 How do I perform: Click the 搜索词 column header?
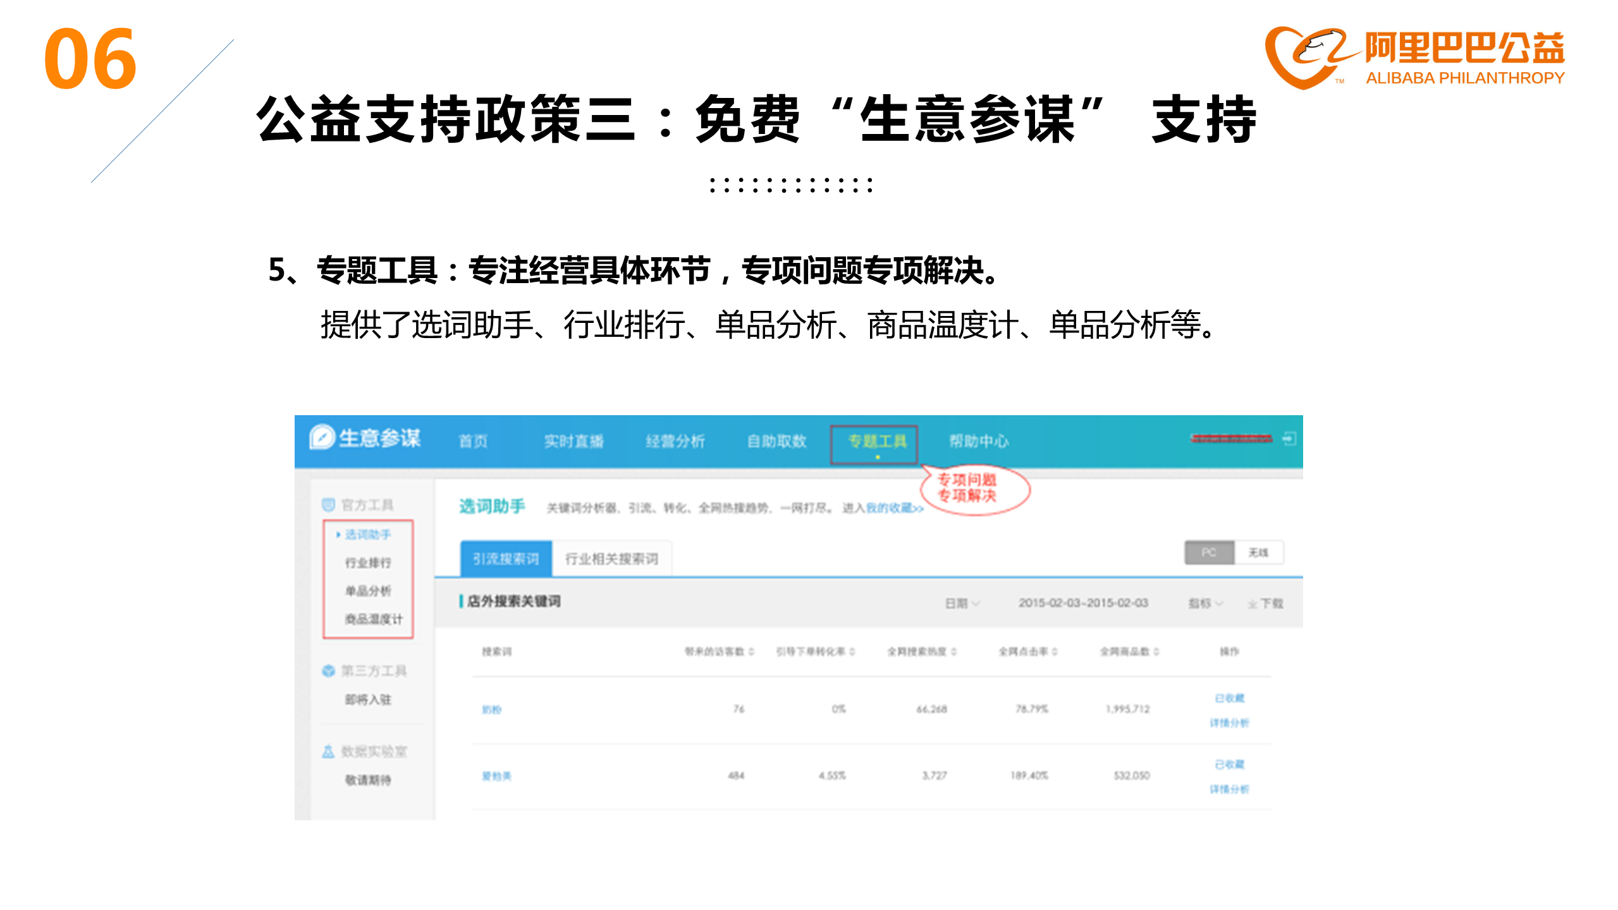(x=496, y=652)
